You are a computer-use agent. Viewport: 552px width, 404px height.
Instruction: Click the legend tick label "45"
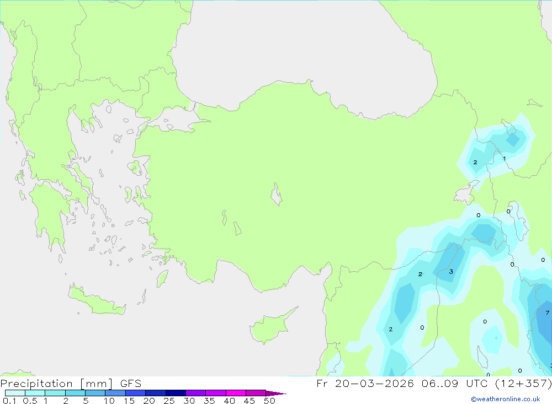(250, 401)
